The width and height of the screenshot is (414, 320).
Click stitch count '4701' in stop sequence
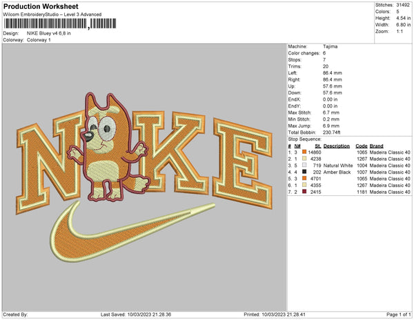tap(316, 179)
